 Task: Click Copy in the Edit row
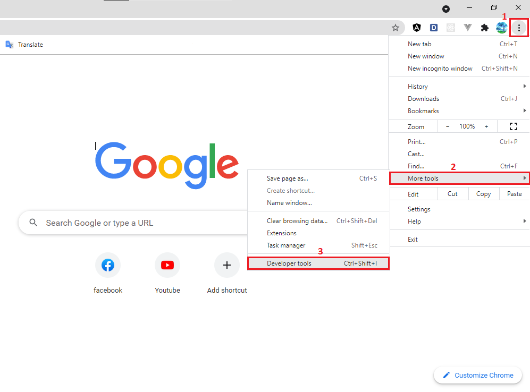[x=483, y=194]
